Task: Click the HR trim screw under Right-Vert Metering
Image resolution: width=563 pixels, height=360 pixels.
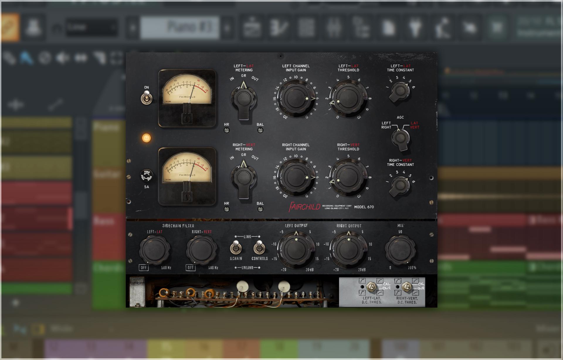Action: (x=226, y=209)
